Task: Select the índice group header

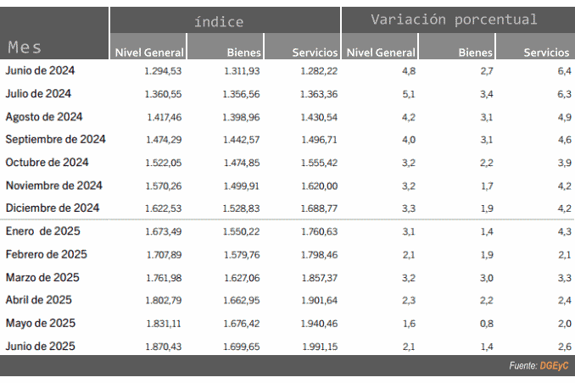Action: point(219,22)
